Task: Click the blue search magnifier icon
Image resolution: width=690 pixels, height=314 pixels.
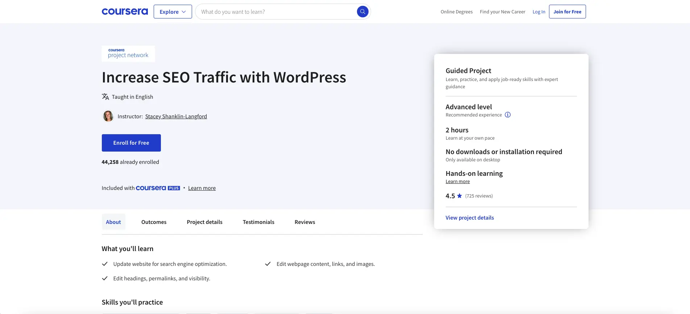Action: (362, 12)
